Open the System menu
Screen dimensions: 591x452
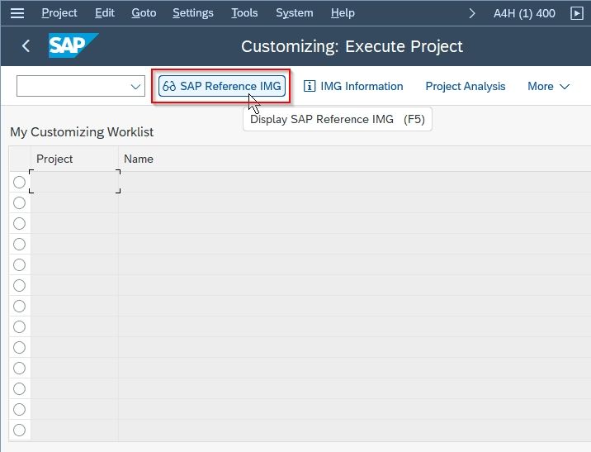[295, 13]
